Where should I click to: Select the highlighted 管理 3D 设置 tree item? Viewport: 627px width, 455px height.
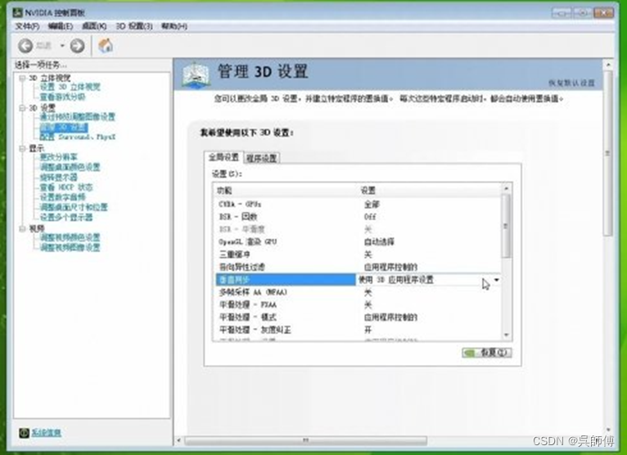(x=64, y=127)
